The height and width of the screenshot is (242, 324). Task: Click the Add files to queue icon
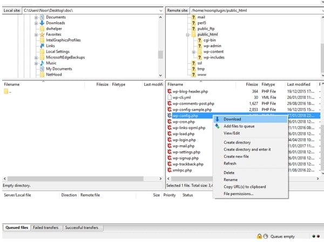pos(217,126)
